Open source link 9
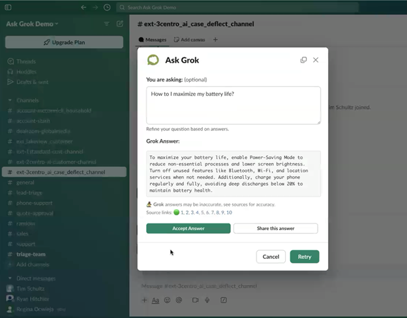Image resolution: width=407 pixels, height=318 pixels. point(222,212)
